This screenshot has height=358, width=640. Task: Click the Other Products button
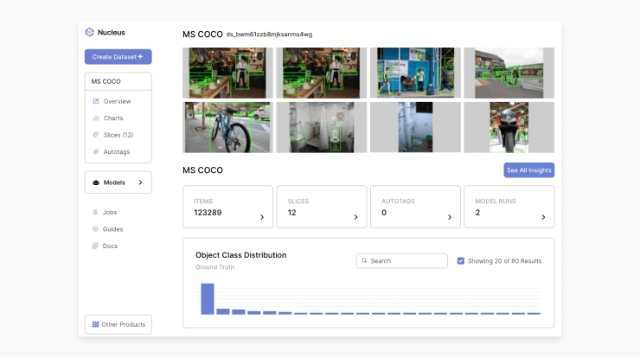[118, 324]
